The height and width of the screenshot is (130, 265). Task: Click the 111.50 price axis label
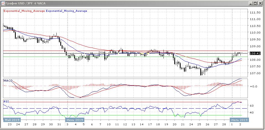pyautogui.click(x=254, y=13)
